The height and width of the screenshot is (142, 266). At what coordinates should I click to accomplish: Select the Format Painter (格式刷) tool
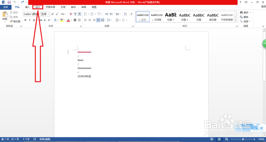coord(11,21)
